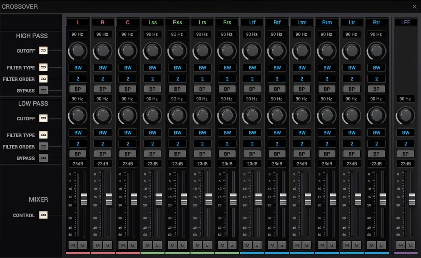Viewport: 421px width, 258px height.
Task: Open C channel low pass filter type BW
Action: coord(128,133)
